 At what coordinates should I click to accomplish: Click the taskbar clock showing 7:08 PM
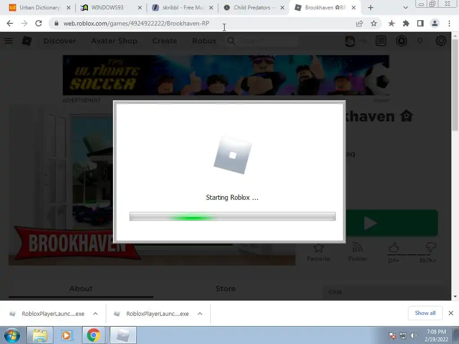436,335
